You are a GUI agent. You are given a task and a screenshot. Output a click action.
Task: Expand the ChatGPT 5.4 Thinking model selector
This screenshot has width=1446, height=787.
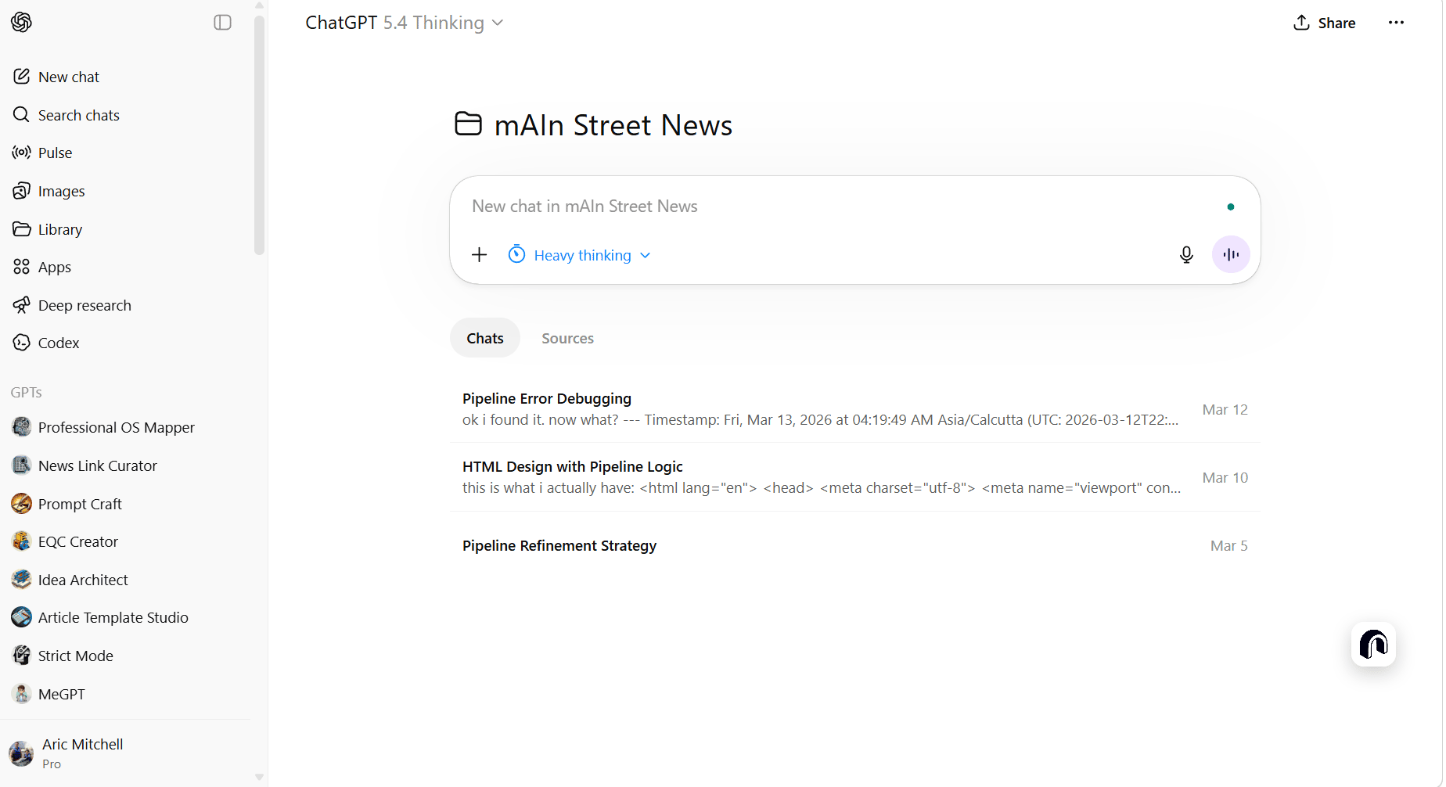tap(404, 23)
